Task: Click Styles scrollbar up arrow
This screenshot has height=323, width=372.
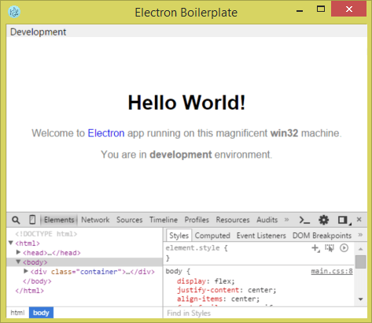Action: click(x=361, y=249)
